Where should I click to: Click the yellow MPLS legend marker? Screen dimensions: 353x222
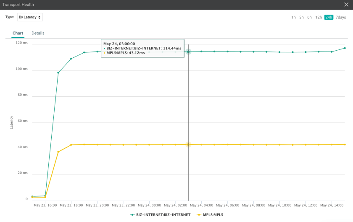pos(199,214)
